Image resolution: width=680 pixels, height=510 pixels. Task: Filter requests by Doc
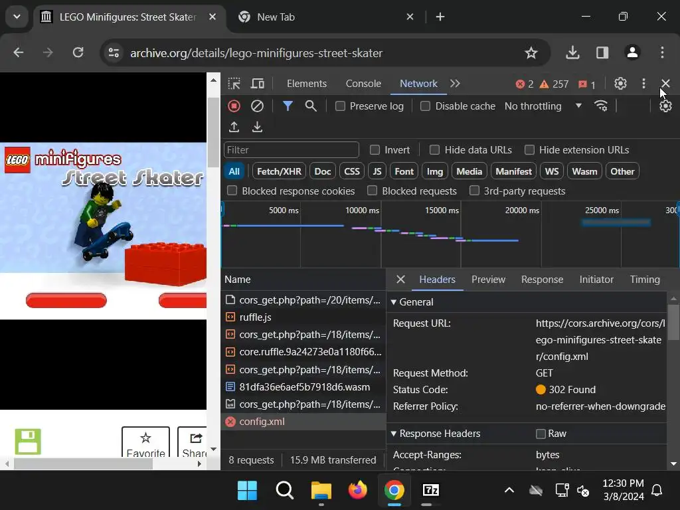coord(323,171)
